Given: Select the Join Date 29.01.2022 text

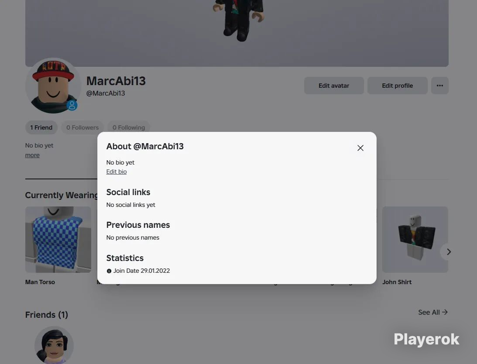Looking at the screenshot, I should point(141,271).
